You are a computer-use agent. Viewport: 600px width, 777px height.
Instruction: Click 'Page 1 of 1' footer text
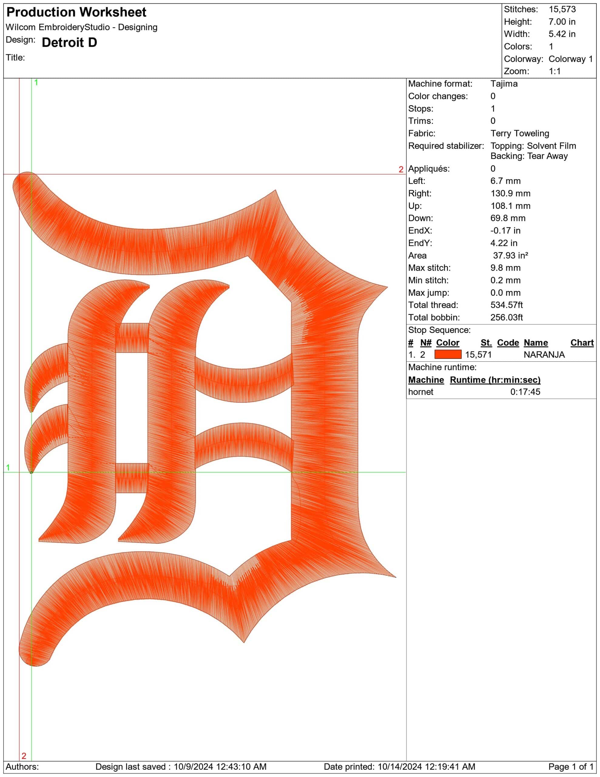(571, 767)
